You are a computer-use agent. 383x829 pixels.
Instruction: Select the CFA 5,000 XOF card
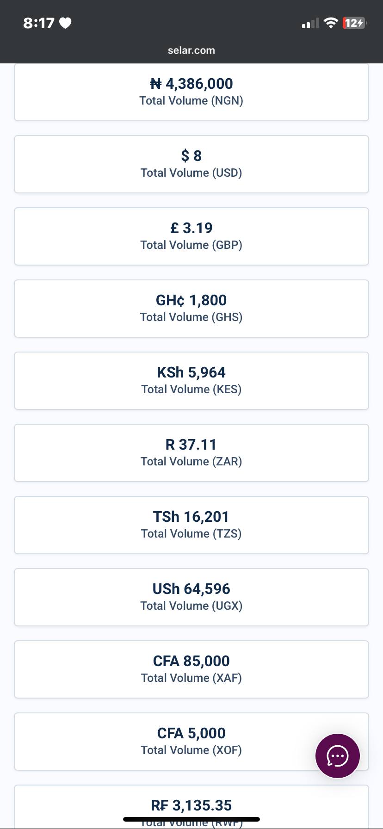tap(191, 742)
